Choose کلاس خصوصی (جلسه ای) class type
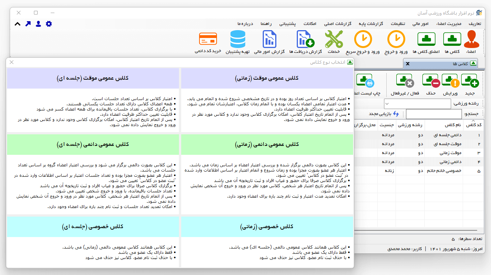 click(93, 227)
